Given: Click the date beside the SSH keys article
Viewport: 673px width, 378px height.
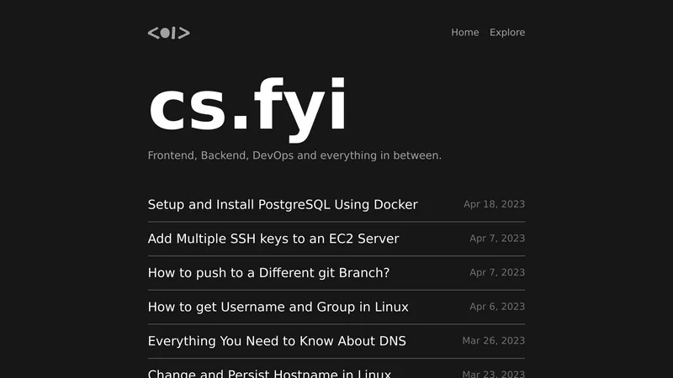Looking at the screenshot, I should pos(497,239).
